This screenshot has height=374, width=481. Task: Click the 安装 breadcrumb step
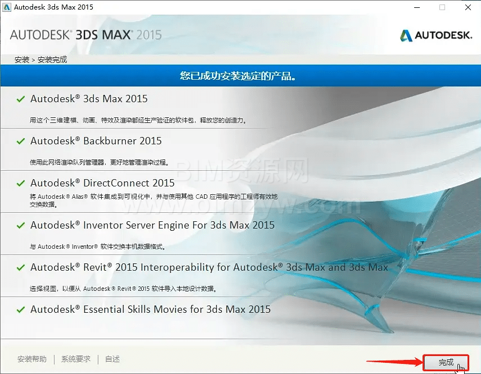(22, 60)
